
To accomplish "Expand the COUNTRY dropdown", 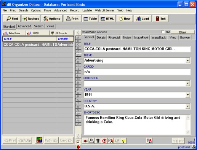I will pyautogui.click(x=187, y=106).
